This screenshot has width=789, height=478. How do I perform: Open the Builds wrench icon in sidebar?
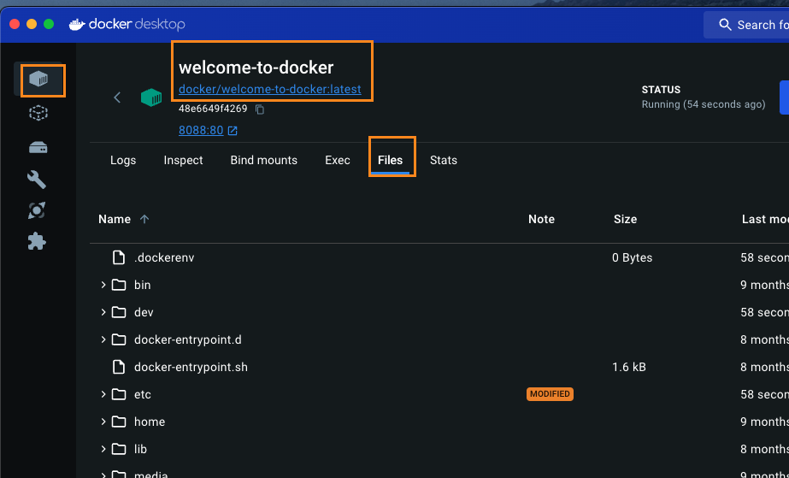coord(37,180)
